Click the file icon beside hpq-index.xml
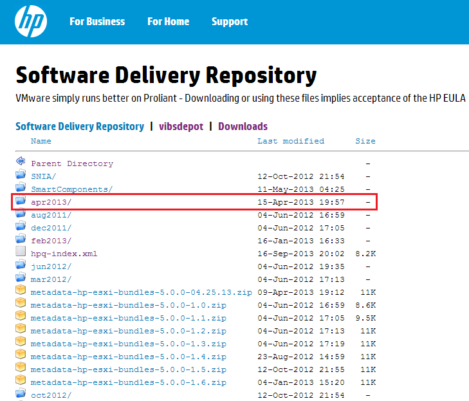The width and height of the screenshot is (469, 401). pyautogui.click(x=21, y=253)
